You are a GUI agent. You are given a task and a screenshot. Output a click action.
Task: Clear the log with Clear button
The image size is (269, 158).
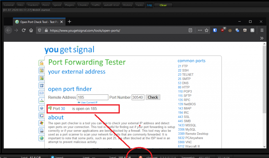[163, 5]
